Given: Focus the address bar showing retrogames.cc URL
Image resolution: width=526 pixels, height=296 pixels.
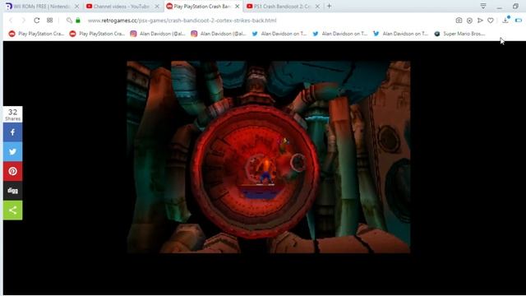Looking at the screenshot, I should 182,21.
